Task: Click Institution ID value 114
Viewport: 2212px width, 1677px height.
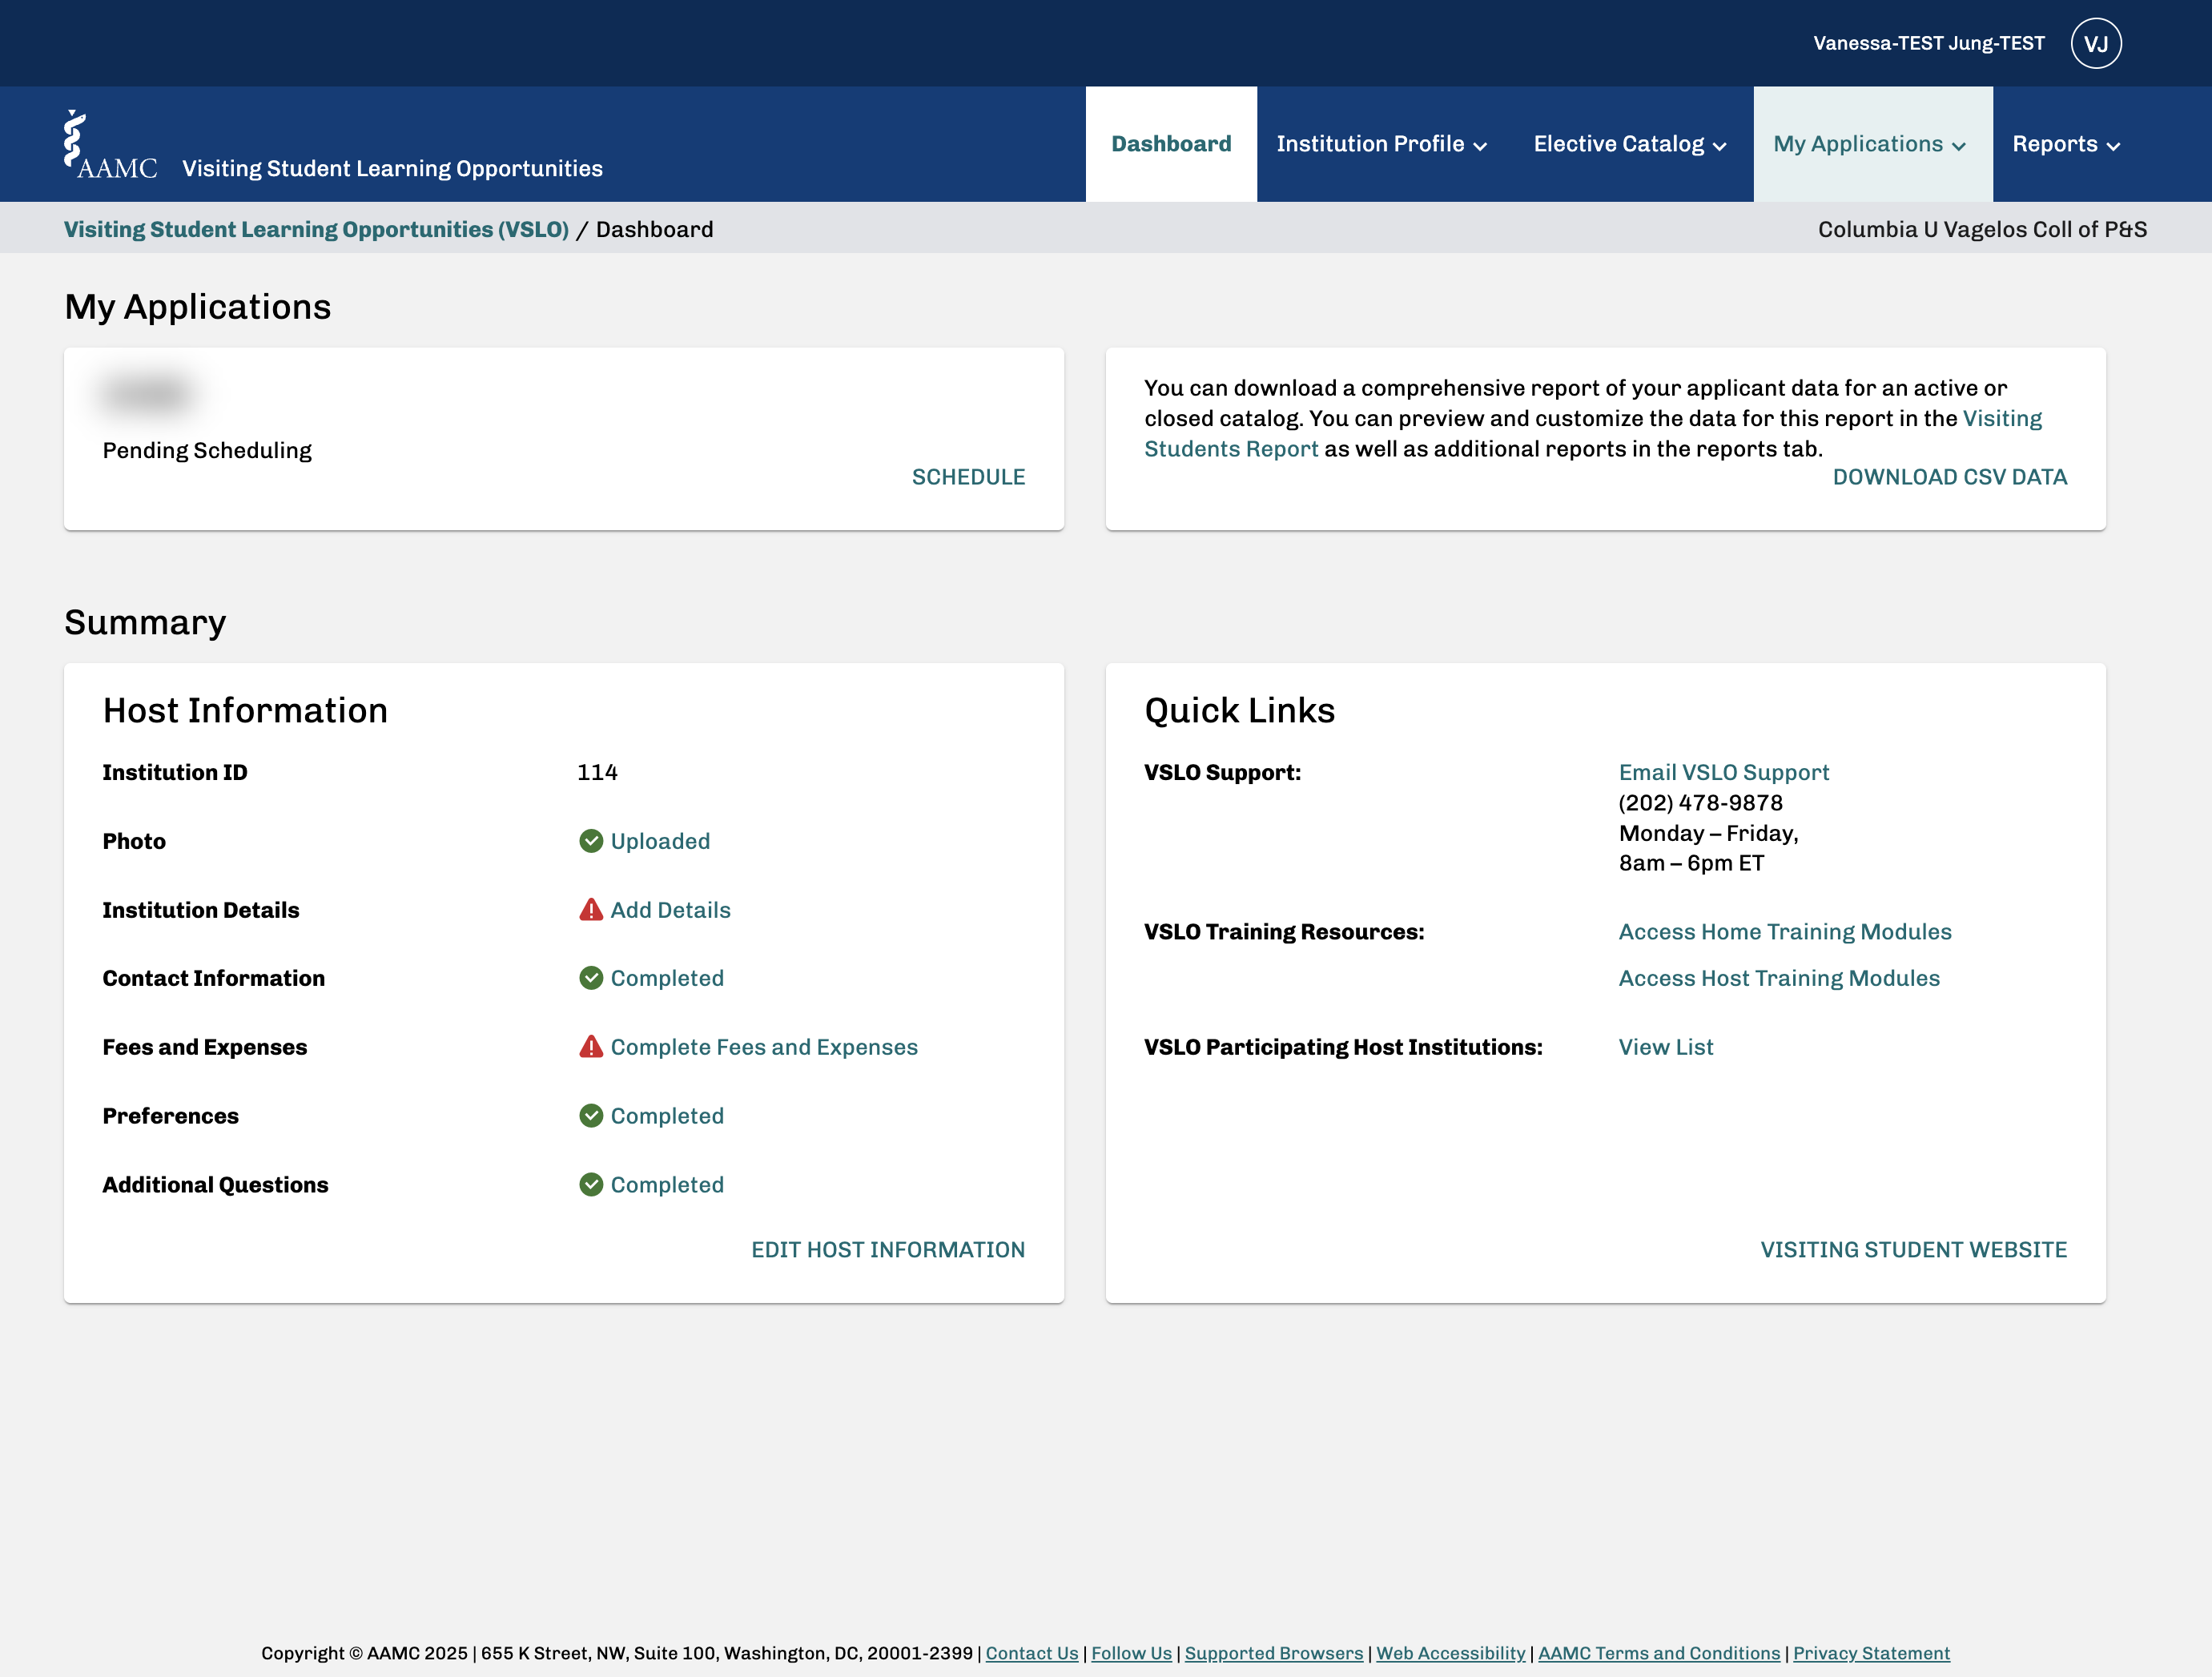Action: (597, 772)
